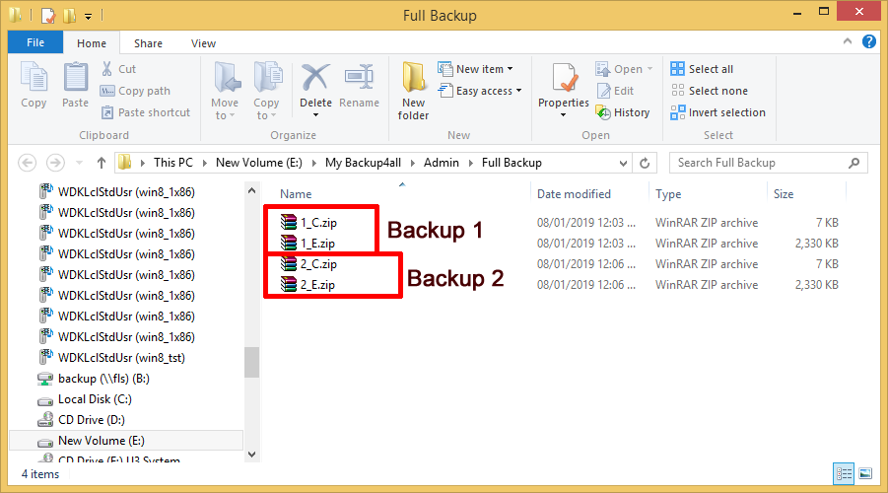The width and height of the screenshot is (888, 493).
Task: Click Paste shortcut in the ribbon
Action: 146,112
